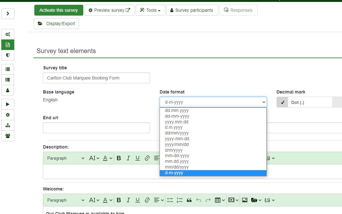Click the people group icon in the sidebar
Image resolution: width=342 pixels, height=214 pixels.
pyautogui.click(x=8, y=136)
